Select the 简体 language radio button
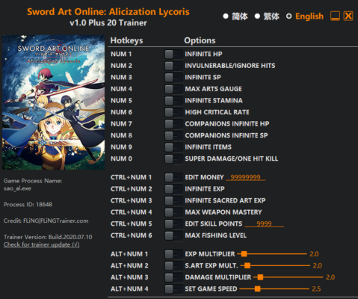 coord(226,16)
